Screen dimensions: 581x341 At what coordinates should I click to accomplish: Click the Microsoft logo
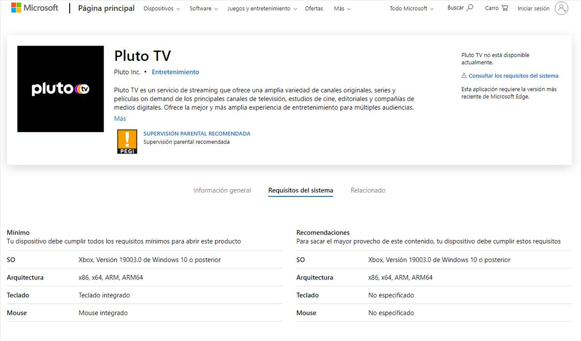34,8
